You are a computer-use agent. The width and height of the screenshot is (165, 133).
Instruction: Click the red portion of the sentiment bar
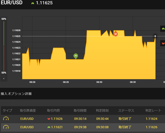tap(4, 58)
